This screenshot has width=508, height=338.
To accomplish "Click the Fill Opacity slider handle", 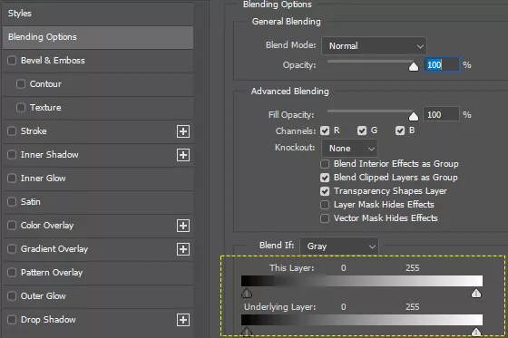I will tap(414, 116).
